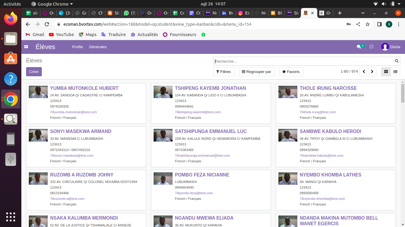Launch Firefox from the Ubuntu dock
Viewport: 405px width, 227px height.
[11, 18]
